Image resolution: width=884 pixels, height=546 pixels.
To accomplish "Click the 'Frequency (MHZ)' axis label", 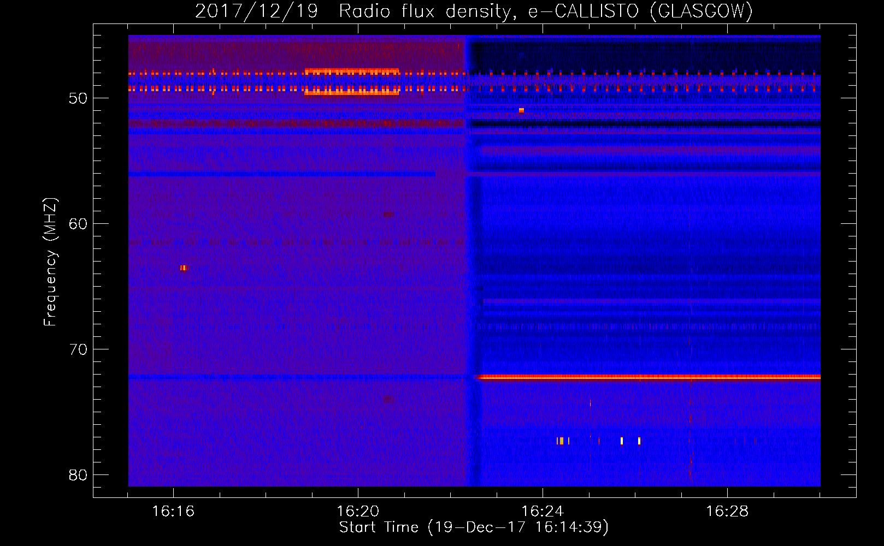I will tap(50, 262).
